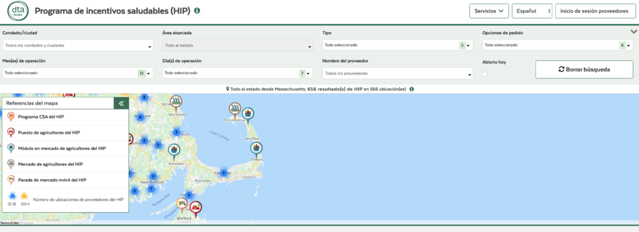Collapse the Referencias del mapa legend

[x=121, y=103]
